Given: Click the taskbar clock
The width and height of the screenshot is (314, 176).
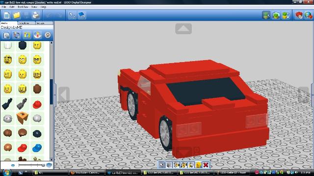Looking at the screenshot, I should click(x=305, y=173).
